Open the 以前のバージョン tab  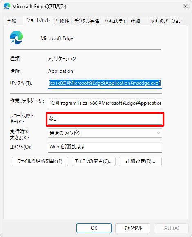click(166, 21)
